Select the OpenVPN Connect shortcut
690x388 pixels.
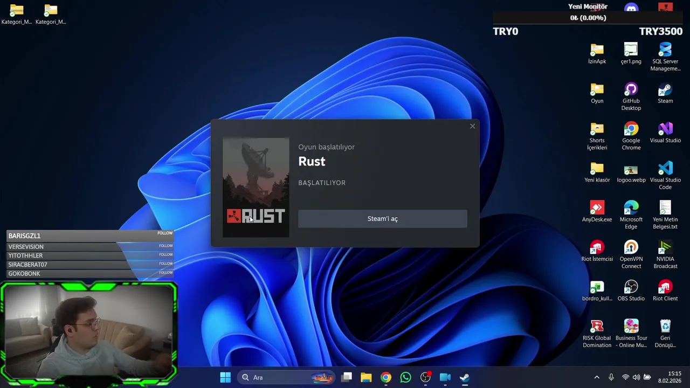point(631,254)
